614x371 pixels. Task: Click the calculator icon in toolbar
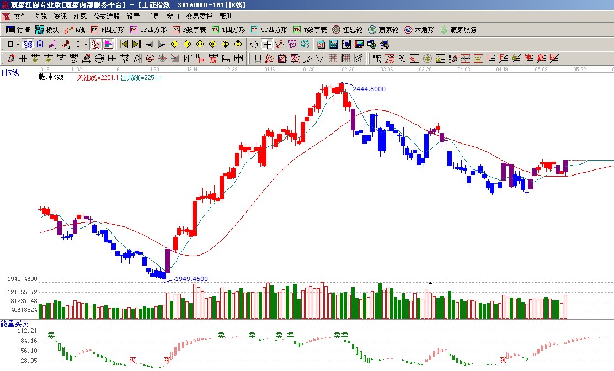coord(334,44)
